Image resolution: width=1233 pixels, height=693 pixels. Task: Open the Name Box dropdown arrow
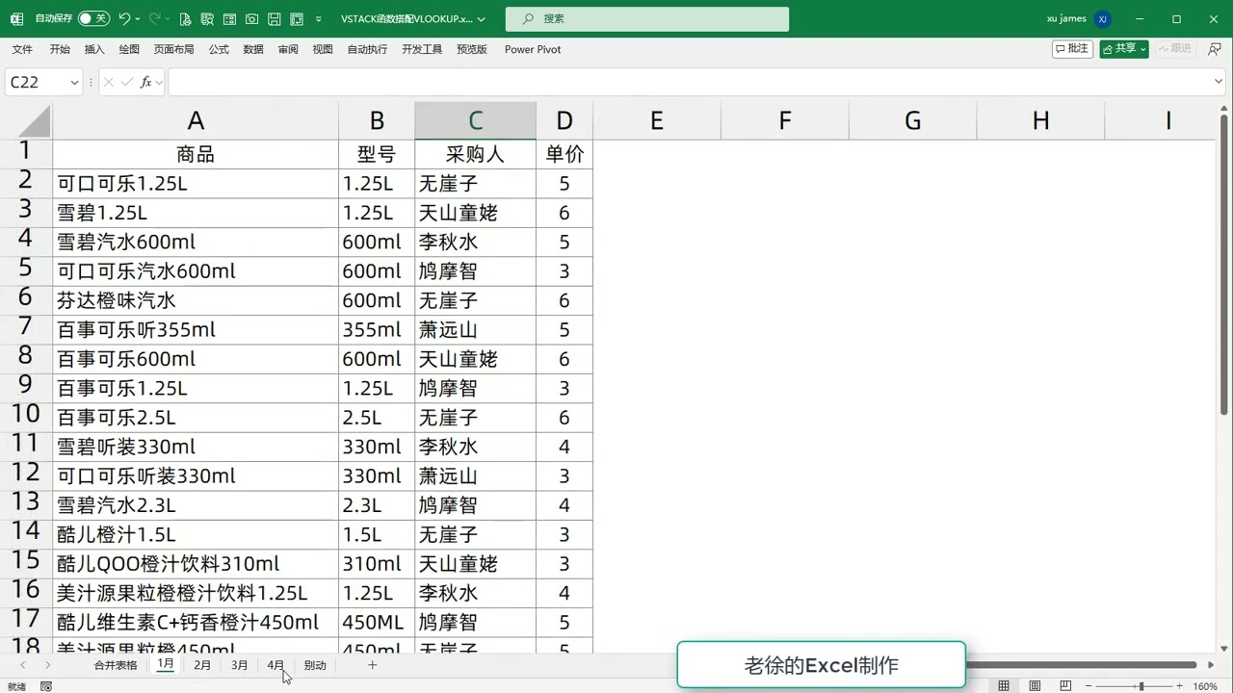(74, 83)
